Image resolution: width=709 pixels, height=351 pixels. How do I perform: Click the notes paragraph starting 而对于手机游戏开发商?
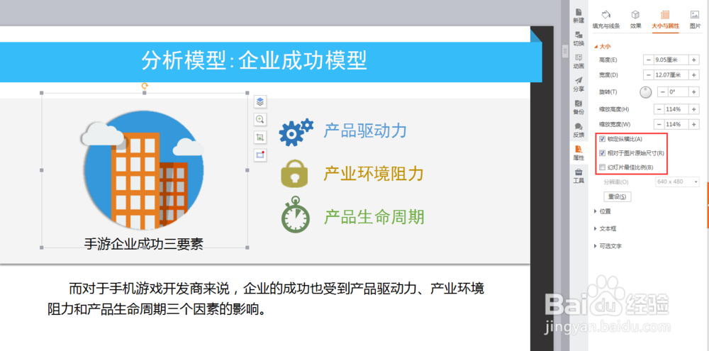pos(266,299)
